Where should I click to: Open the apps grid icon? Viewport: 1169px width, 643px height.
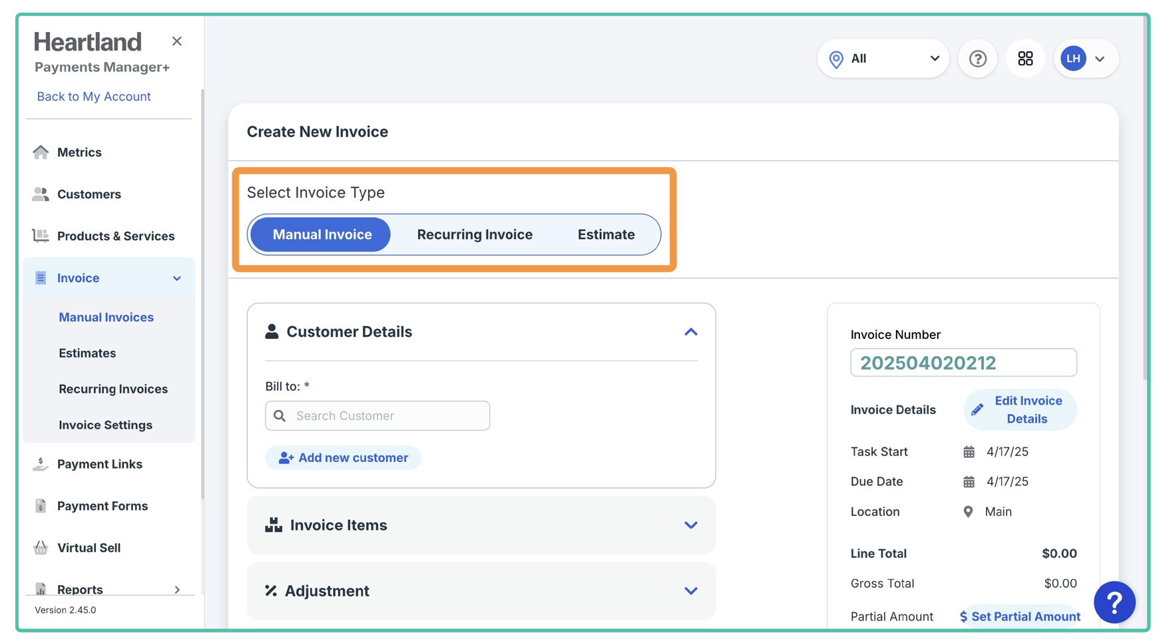click(1025, 59)
